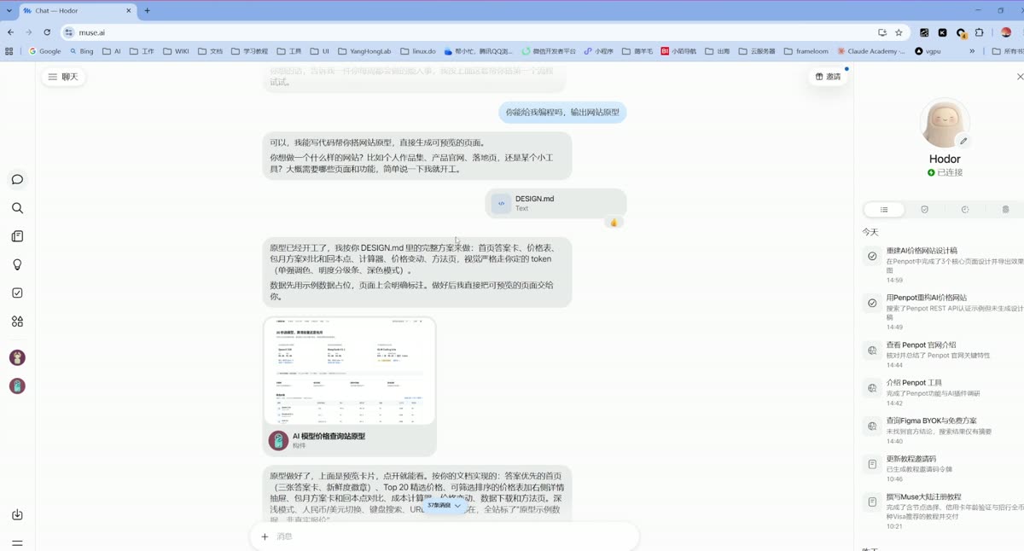
Task: Click the AI模型价格查询站原型 card title
Action: click(329, 436)
